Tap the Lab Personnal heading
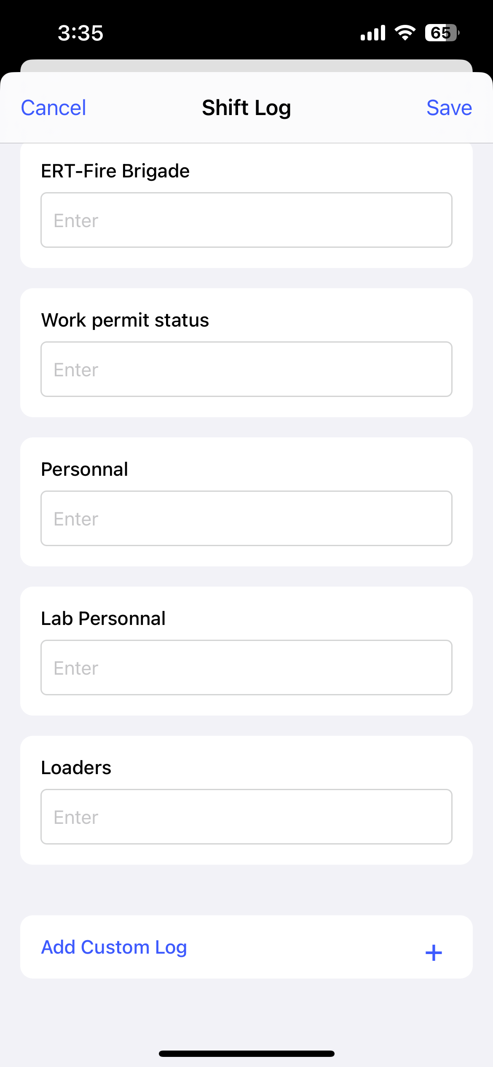The width and height of the screenshot is (493, 1067). [103, 619]
